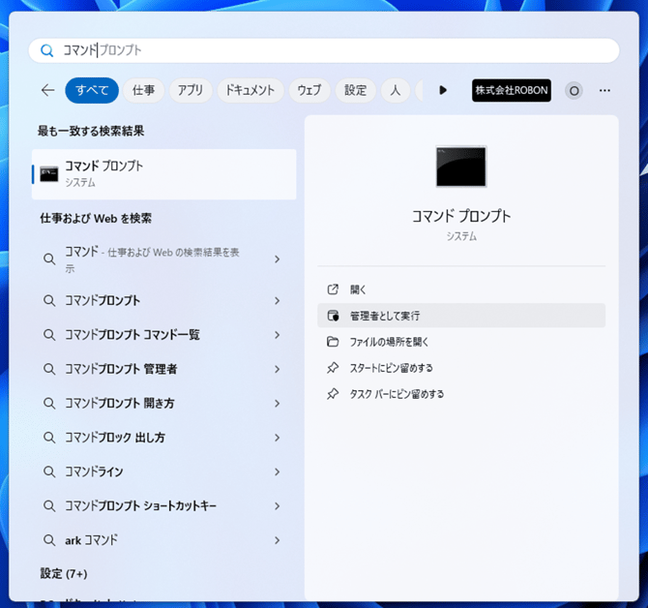The height and width of the screenshot is (608, 648).
Task: Expand the コマンドプロンプト 管理者 suggestion chevron
Action: [277, 369]
